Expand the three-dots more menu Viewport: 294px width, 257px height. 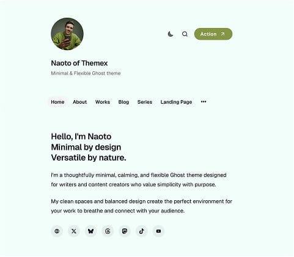[x=204, y=102]
